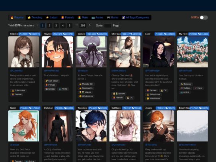The image size is (216, 162).
Task: Open the Dullahan character image
Action: pos(57,126)
